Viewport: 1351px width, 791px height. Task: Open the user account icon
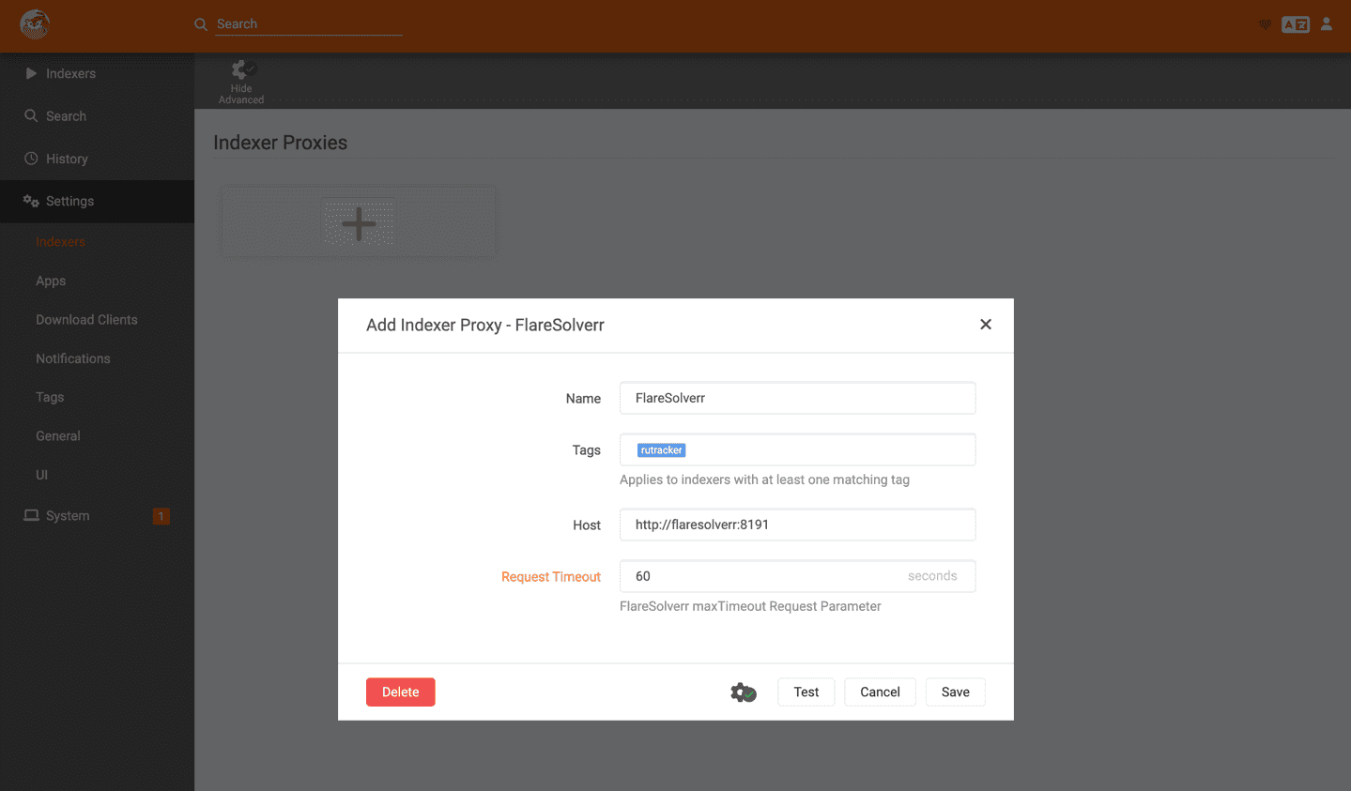click(x=1327, y=24)
